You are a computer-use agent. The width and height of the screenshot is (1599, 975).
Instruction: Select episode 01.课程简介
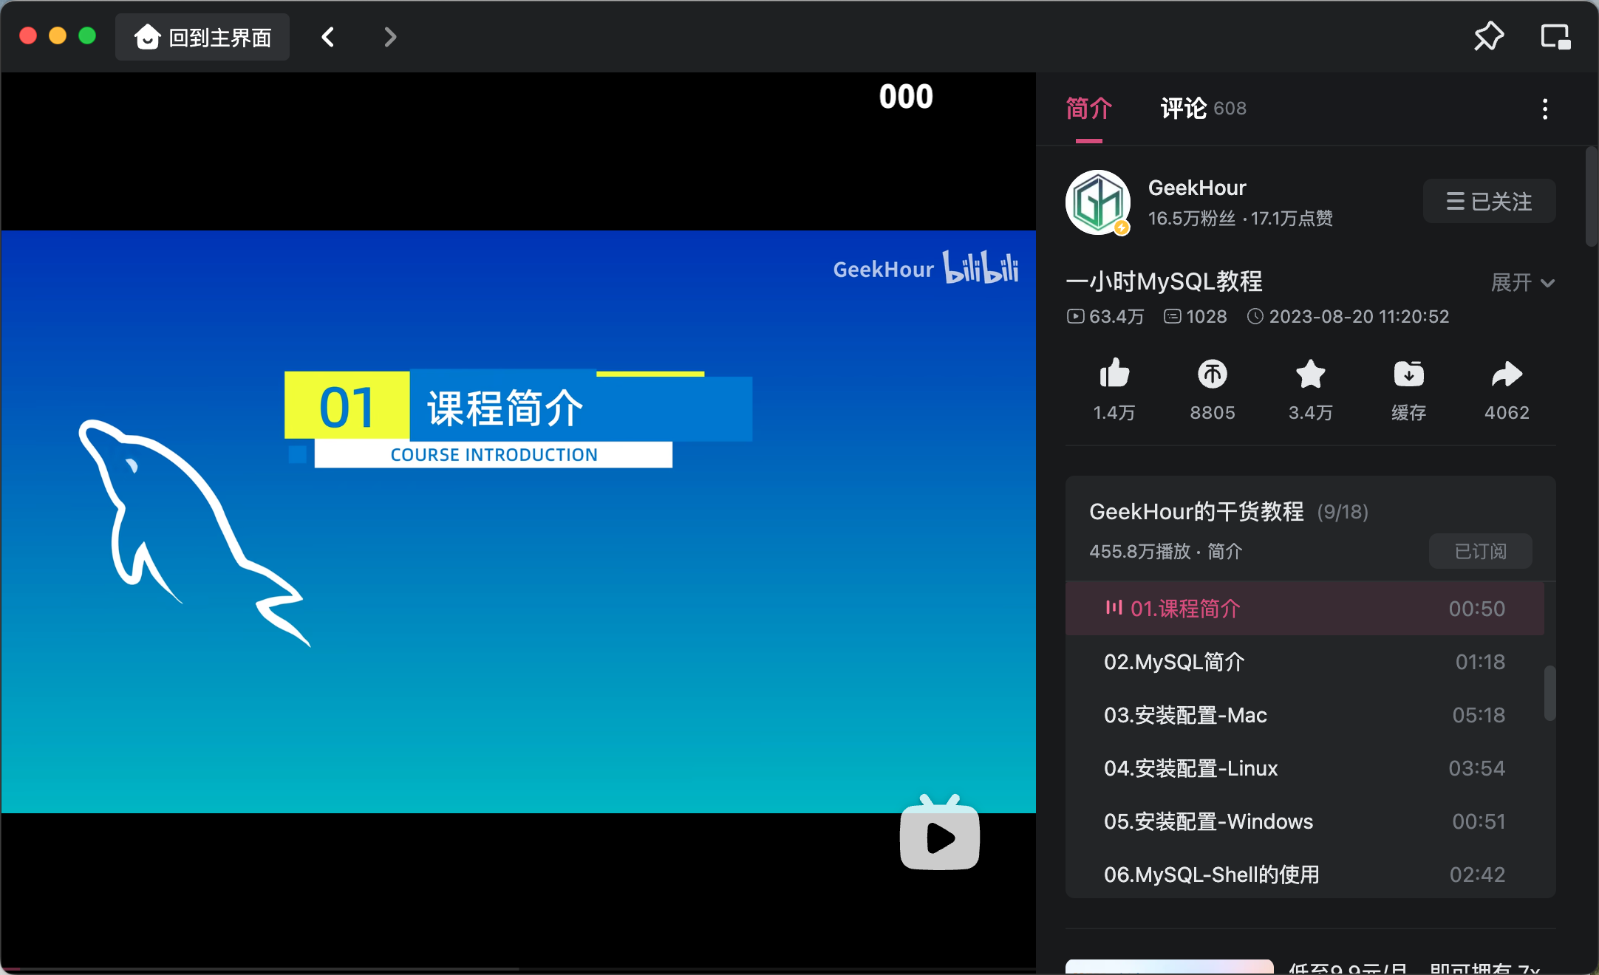[x=1305, y=608]
